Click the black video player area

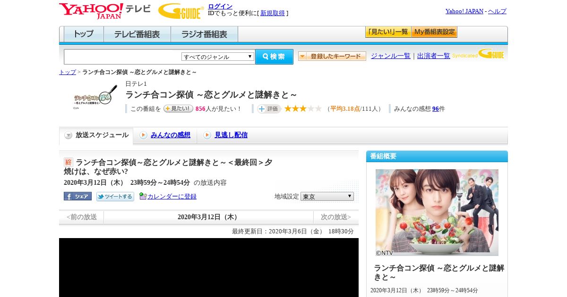click(209, 267)
